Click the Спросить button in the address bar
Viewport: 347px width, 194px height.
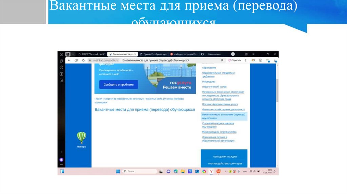click(x=235, y=60)
